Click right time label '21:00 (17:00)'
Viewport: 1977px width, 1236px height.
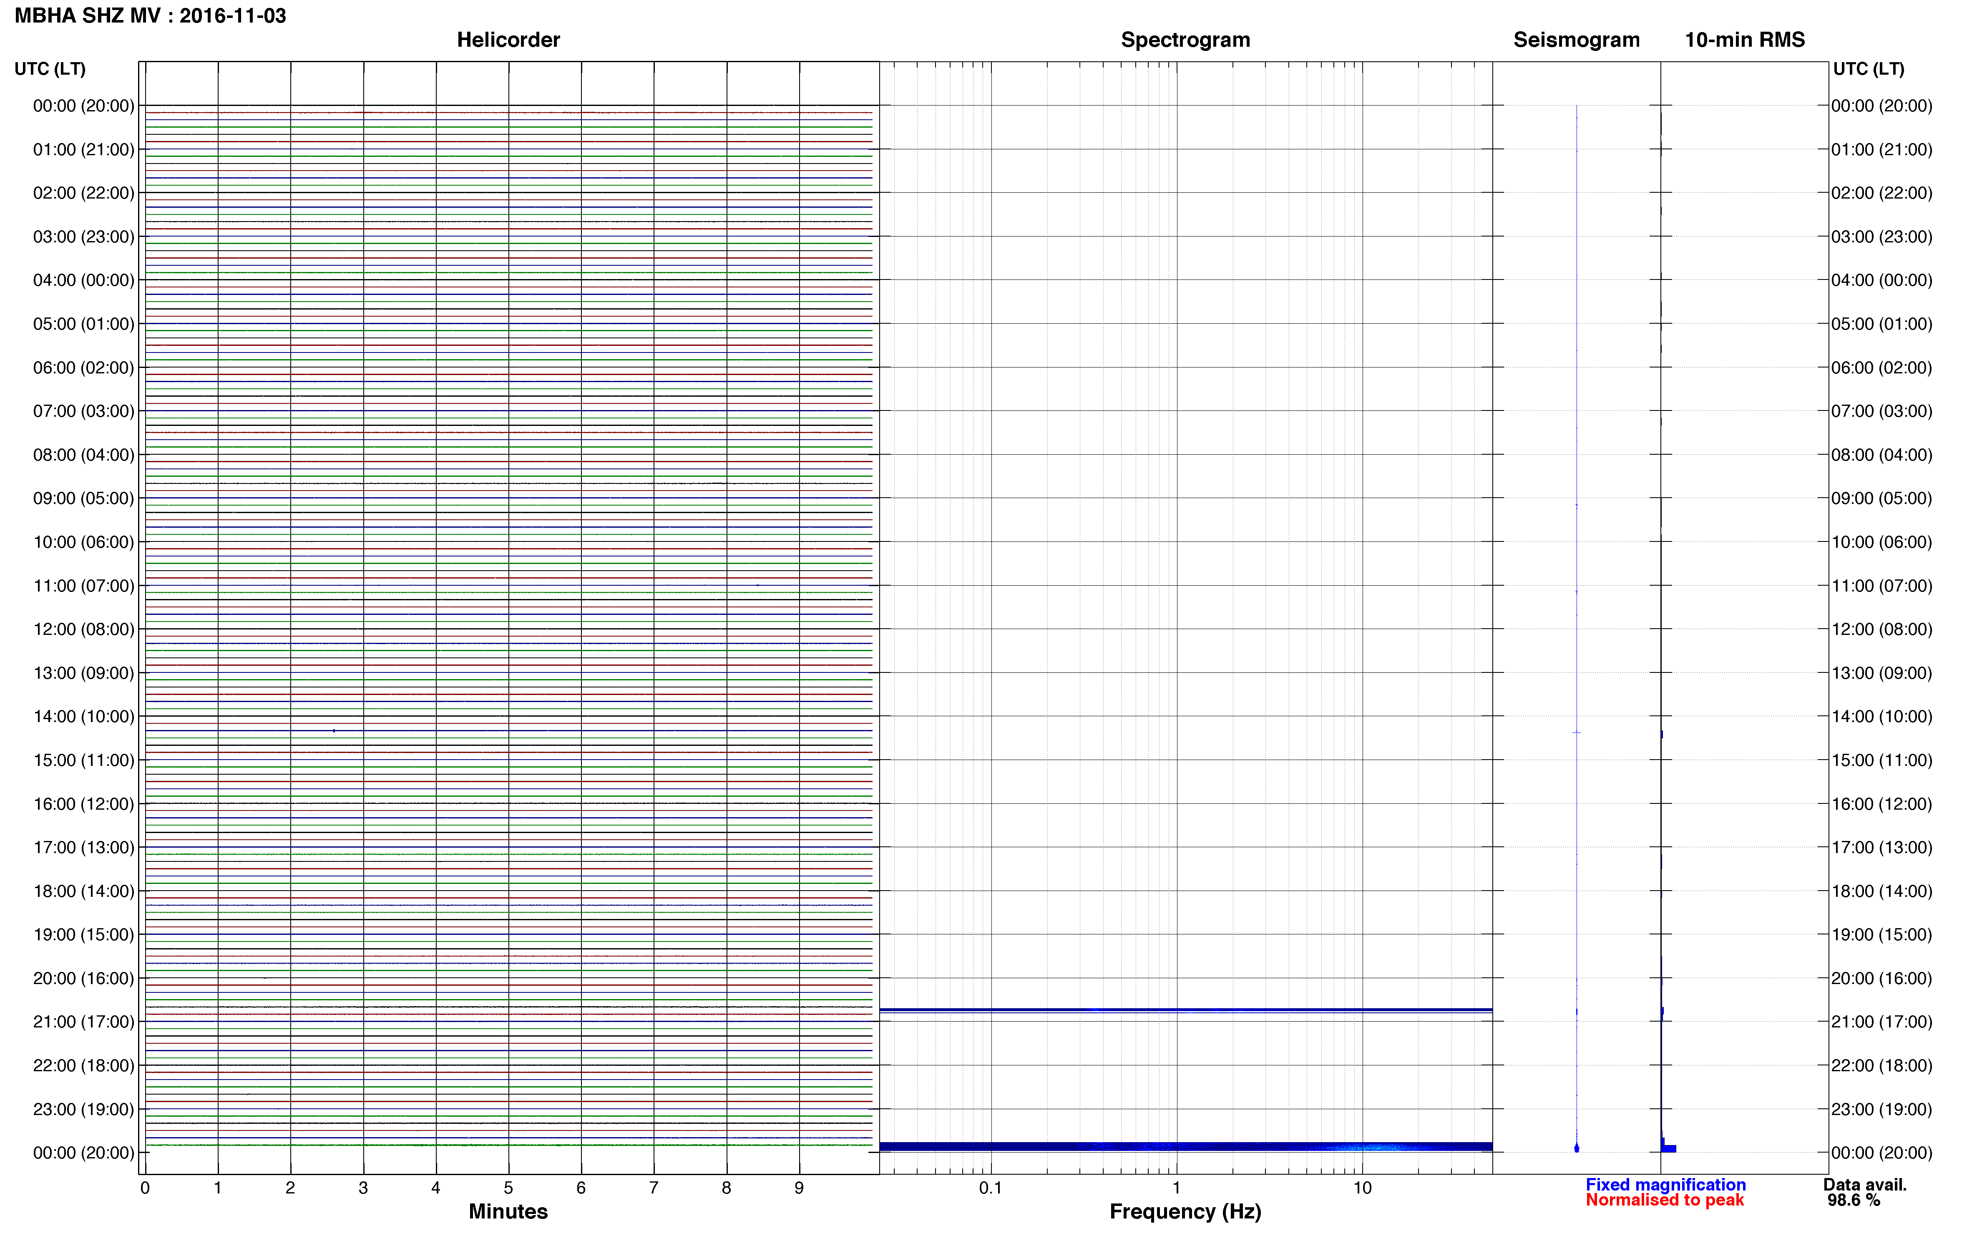pyautogui.click(x=1881, y=1022)
